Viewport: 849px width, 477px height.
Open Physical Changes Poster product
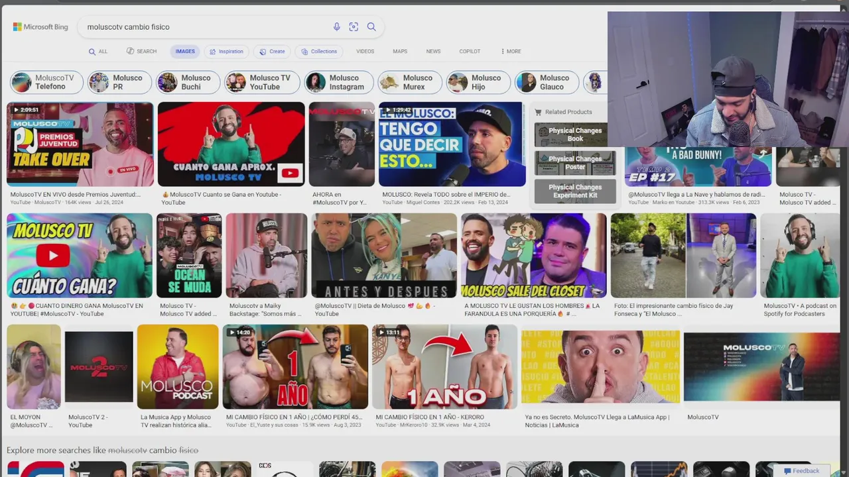click(575, 163)
